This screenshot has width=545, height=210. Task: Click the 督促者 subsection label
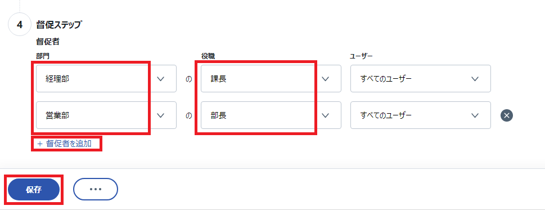tap(48, 42)
